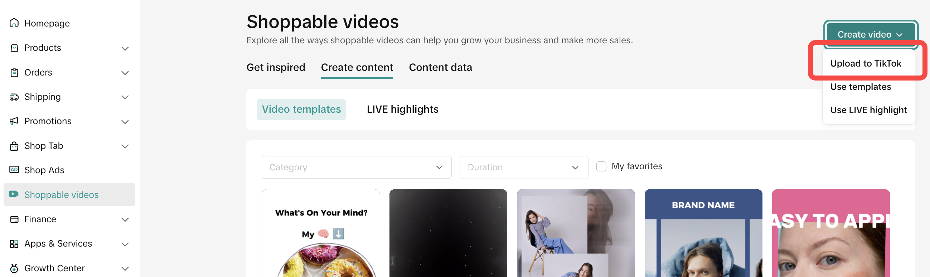Select the LIVE highlights tab
930x277 pixels.
[x=402, y=110]
